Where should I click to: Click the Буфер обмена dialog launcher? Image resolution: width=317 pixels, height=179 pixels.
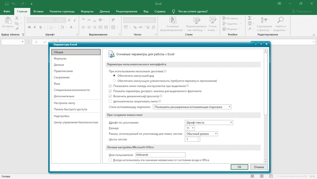(23, 35)
